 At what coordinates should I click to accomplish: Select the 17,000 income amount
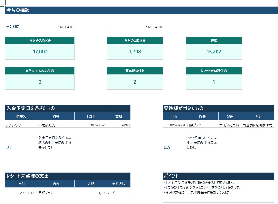[x=40, y=52]
